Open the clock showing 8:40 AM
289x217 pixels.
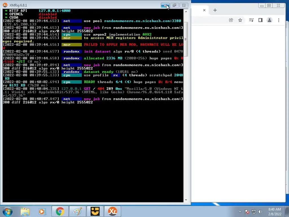tap(275, 212)
